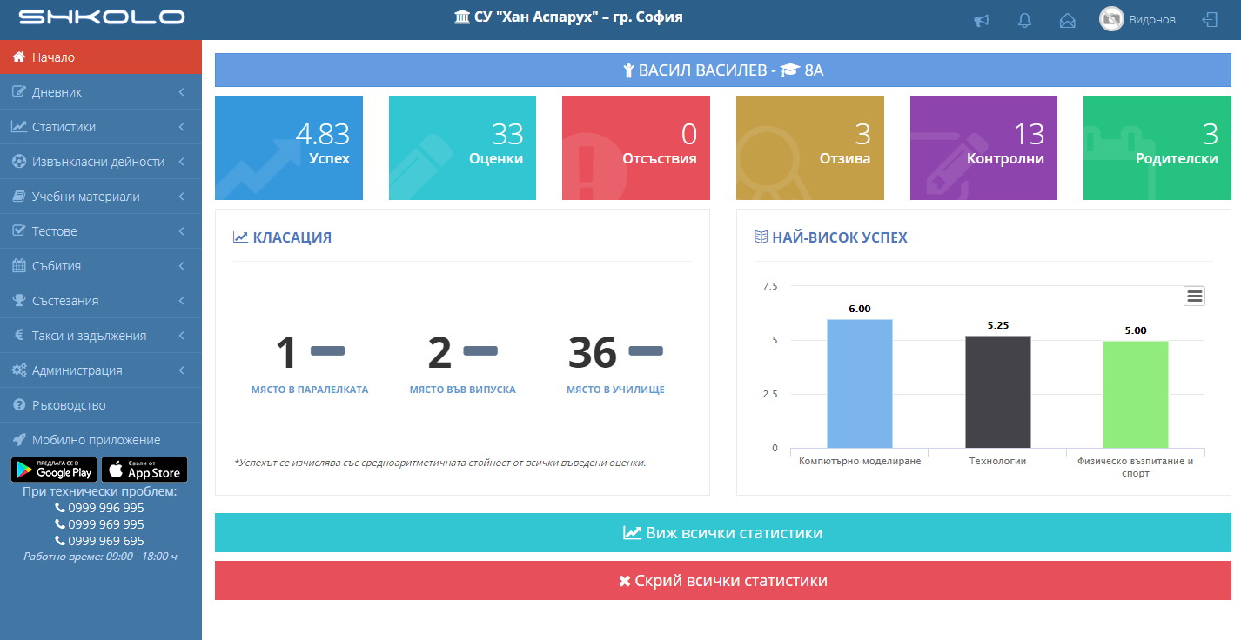Click the Виж всички статистики button
This screenshot has width=1241, height=640.
coord(722,533)
